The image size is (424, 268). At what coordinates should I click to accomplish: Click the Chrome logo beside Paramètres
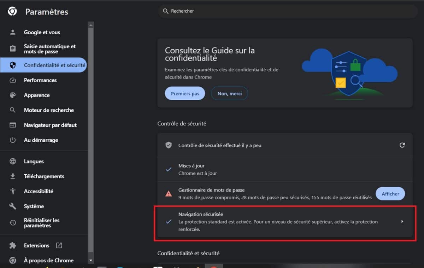point(12,12)
